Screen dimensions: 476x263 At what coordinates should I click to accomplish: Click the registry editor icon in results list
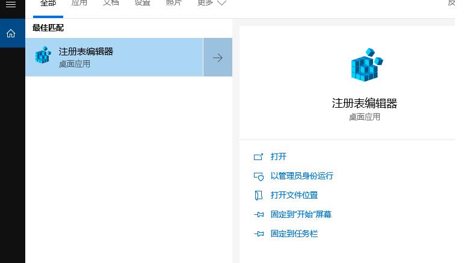coord(43,55)
